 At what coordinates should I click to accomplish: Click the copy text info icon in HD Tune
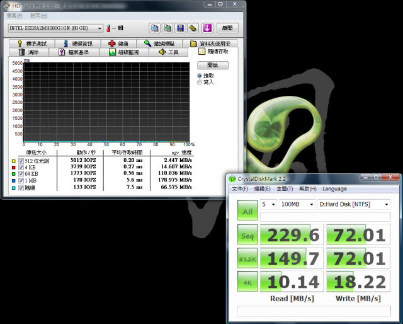[155, 28]
